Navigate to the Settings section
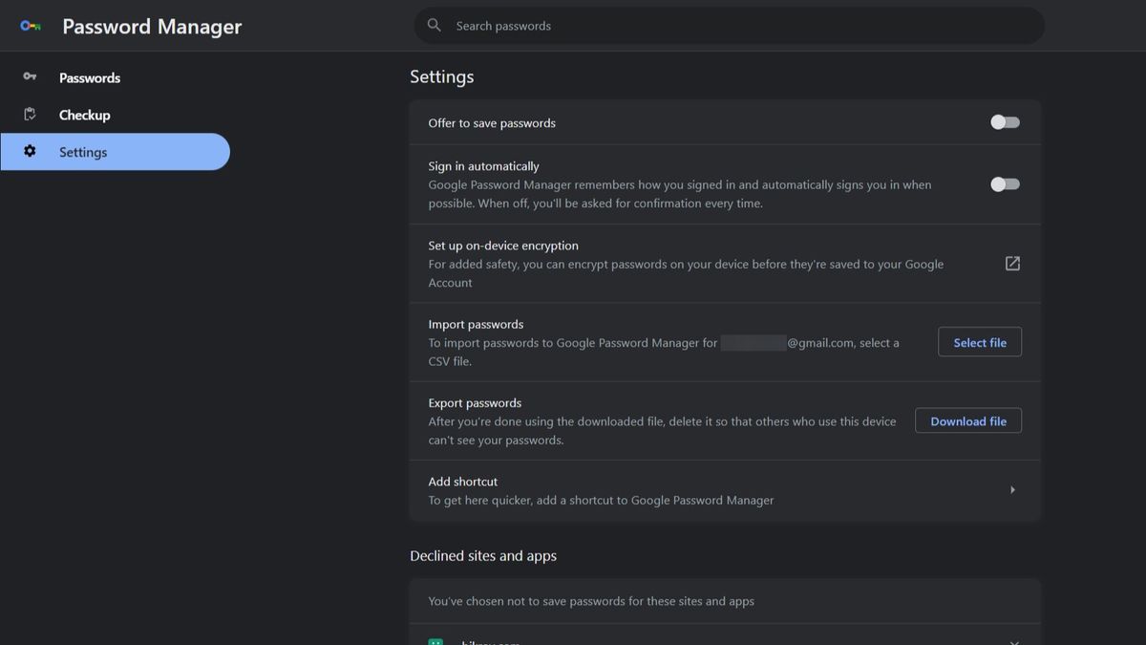1146x645 pixels. 82,151
